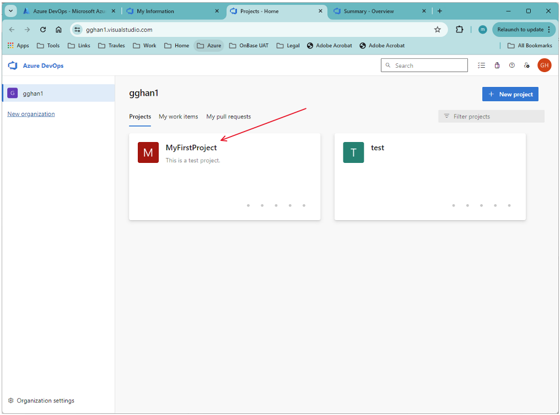560x415 pixels.
Task: Click the New organization link
Action: pyautogui.click(x=31, y=114)
